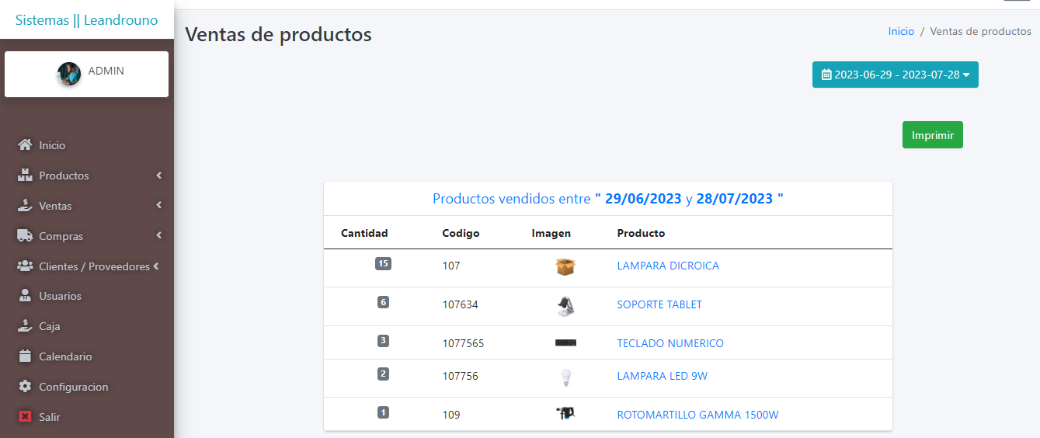Click the red Salir exit icon
Image resolution: width=1040 pixels, height=438 pixels.
tap(25, 417)
